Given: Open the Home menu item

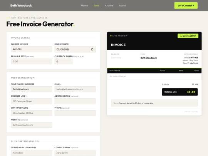Looking at the screenshot, I should [84, 5].
